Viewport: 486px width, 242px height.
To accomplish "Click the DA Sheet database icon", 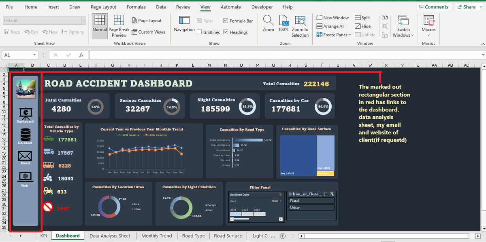I will click(25, 134).
